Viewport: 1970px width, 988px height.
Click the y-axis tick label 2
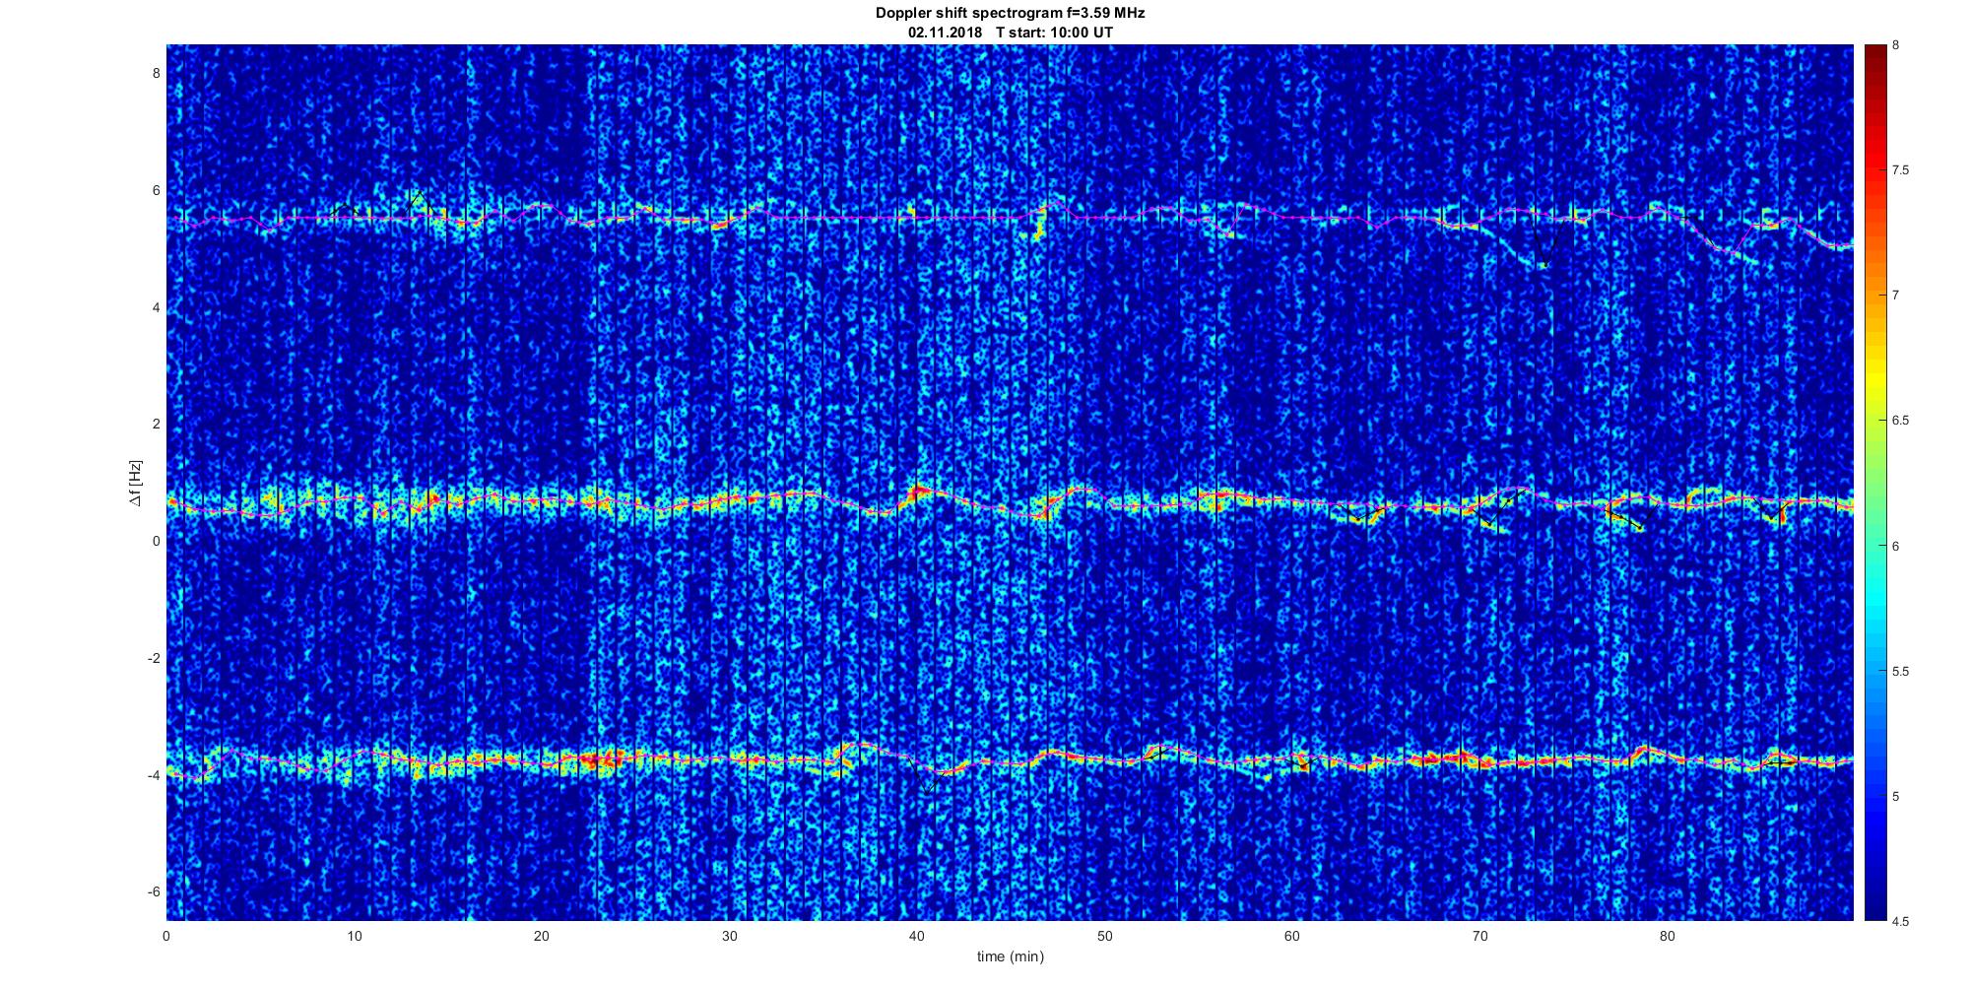(156, 425)
